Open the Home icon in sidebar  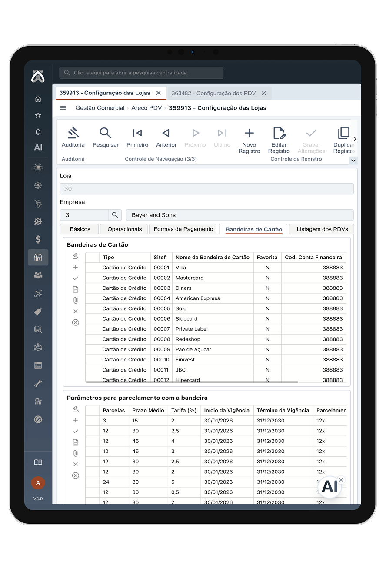pos(38,99)
